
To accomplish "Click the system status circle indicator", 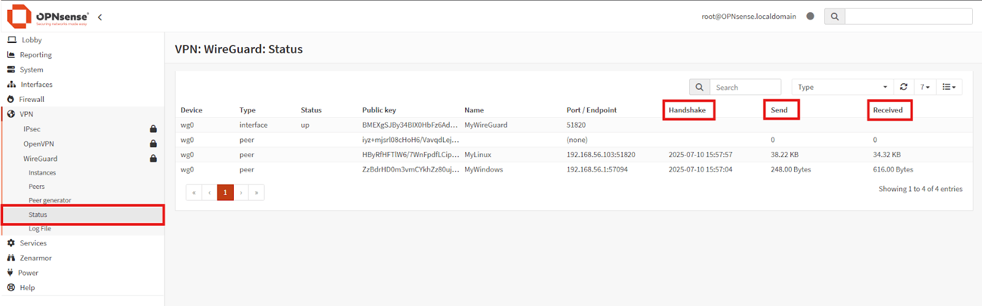I will click(810, 17).
